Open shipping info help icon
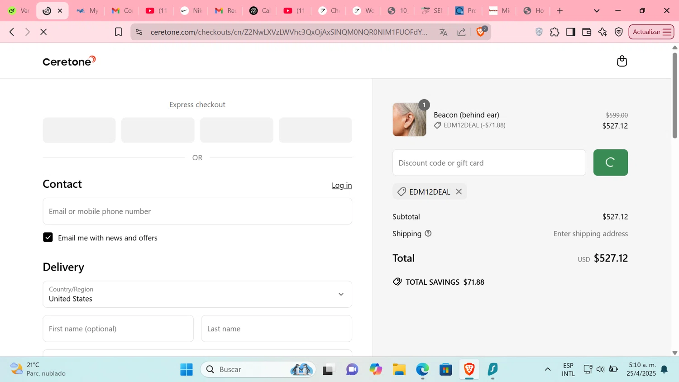Screen dimensions: 679x382 pos(428,234)
